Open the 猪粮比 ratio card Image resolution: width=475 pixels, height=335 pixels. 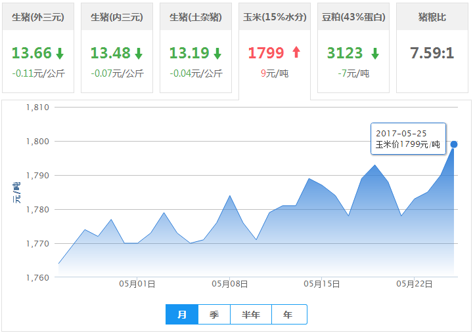tap(432, 48)
